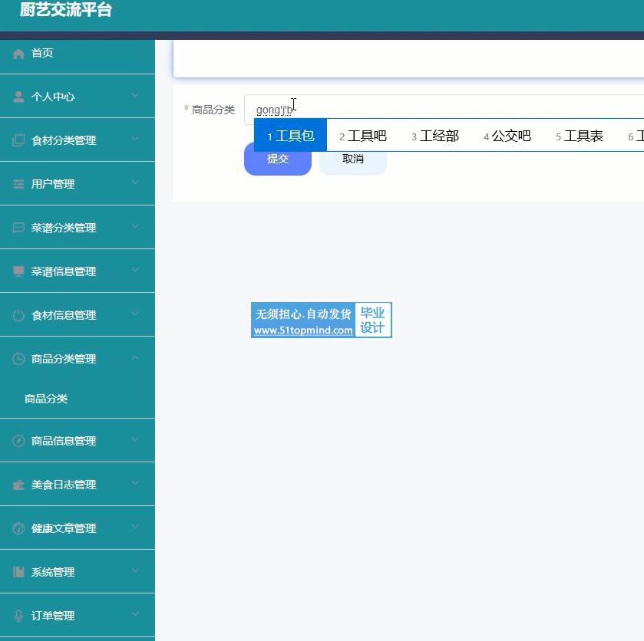Choose IME candidate 4 公交吧
Screen dimensions: 644x641
click(507, 136)
